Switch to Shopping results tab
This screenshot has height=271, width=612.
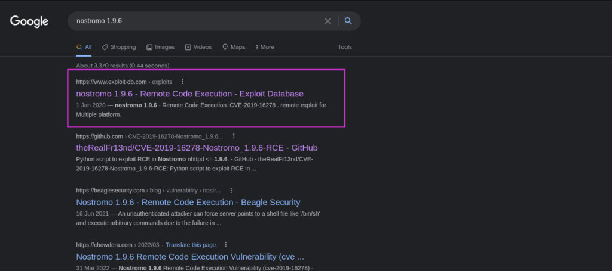[119, 47]
